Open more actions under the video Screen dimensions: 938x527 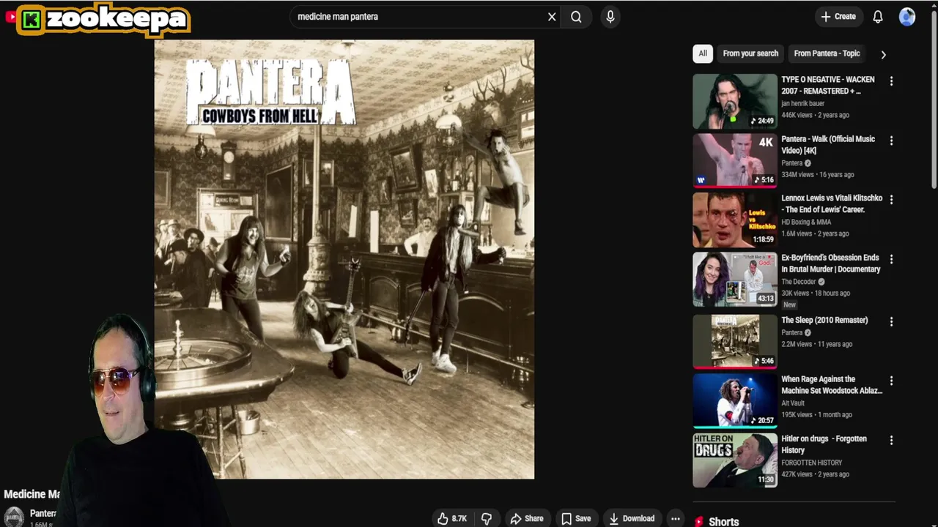(x=676, y=518)
